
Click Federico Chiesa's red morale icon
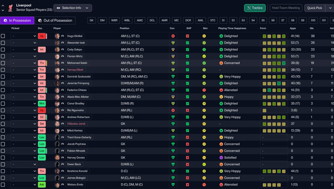[204, 90]
